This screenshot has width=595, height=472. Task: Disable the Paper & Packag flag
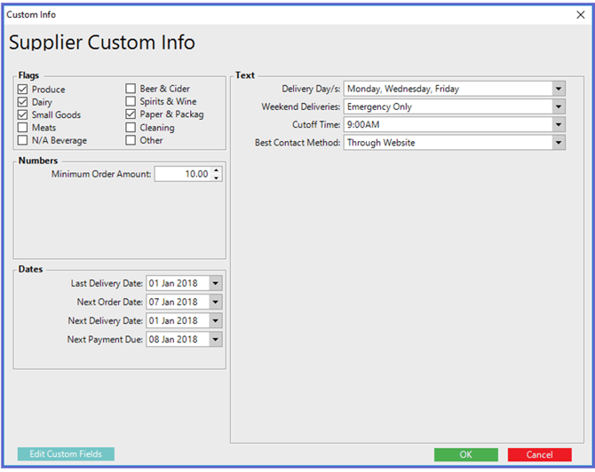click(x=131, y=114)
